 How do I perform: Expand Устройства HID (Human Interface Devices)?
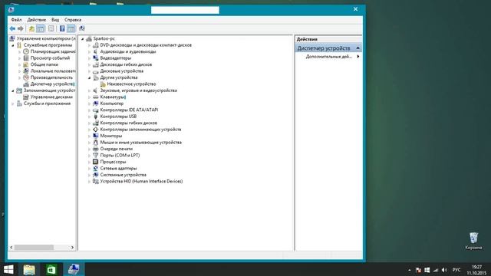[x=89, y=181]
